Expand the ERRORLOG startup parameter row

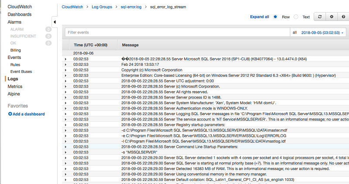click(x=65, y=136)
